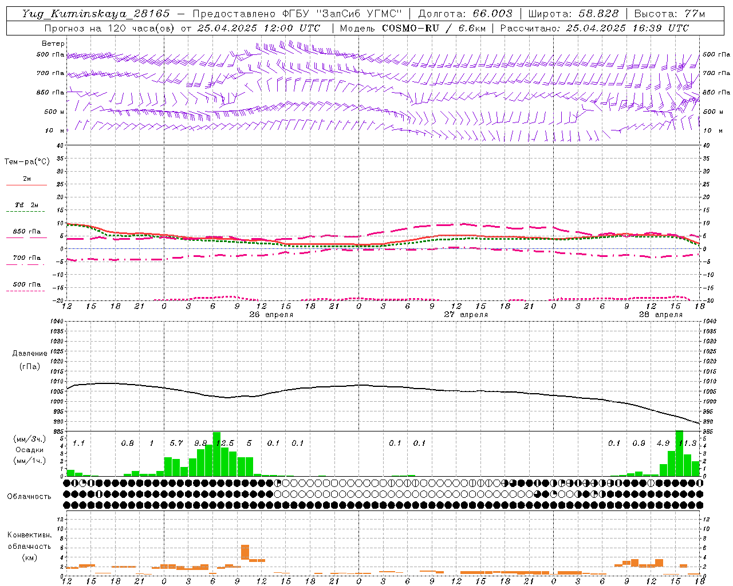Image resolution: width=733 pixels, height=586 pixels.
Task: Click the Давление pressure panel label
Action: click(x=30, y=354)
